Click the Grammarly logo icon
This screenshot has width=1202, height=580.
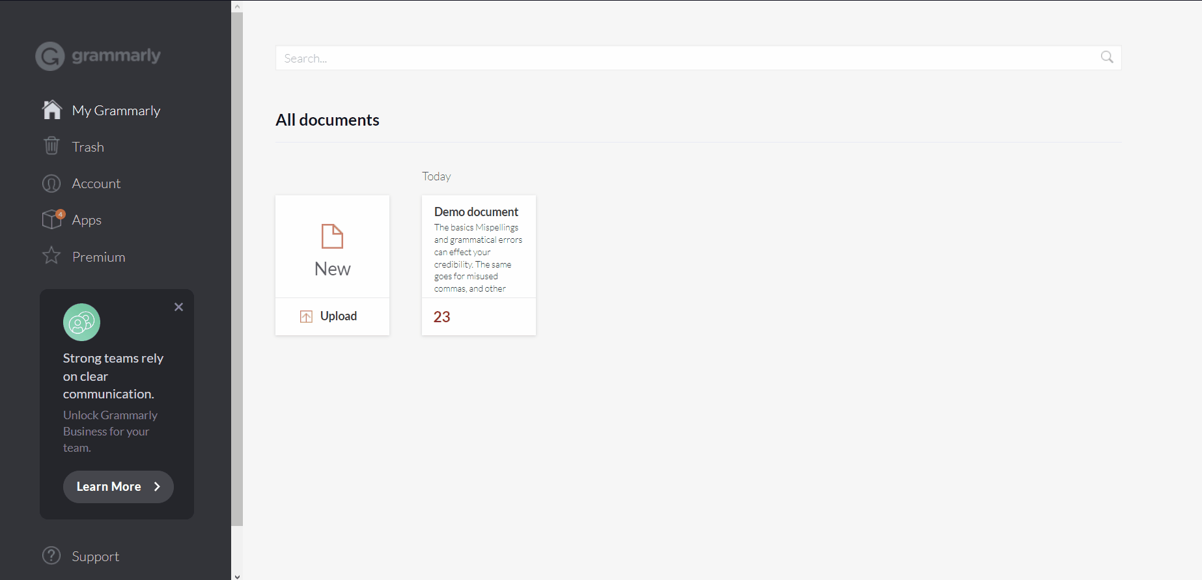point(50,57)
